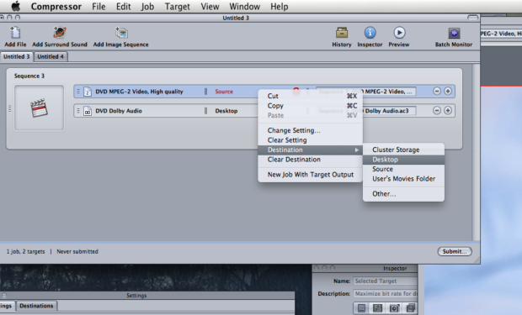Open the Apple menu
Screen dimensions: 522x315
pyautogui.click(x=16, y=7)
